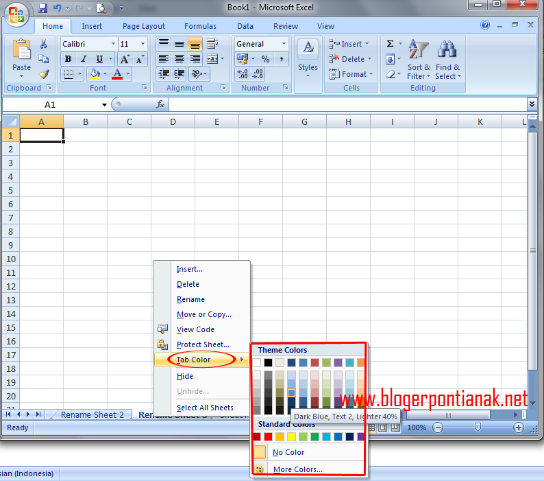Screen dimensions: 544x481
Task: Open Print Preview from Quick Access toolbar
Action: point(101,8)
